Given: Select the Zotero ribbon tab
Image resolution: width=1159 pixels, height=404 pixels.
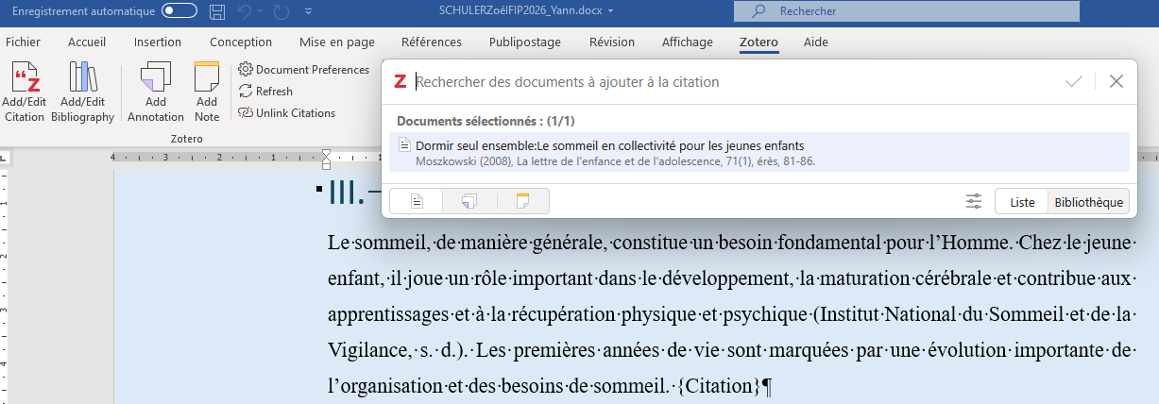Looking at the screenshot, I should pos(758,42).
